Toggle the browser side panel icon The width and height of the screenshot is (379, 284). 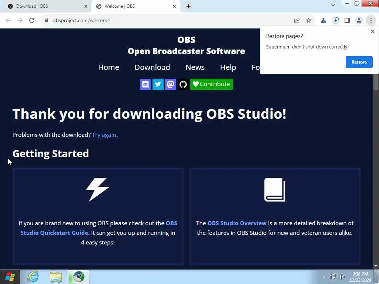click(x=347, y=21)
